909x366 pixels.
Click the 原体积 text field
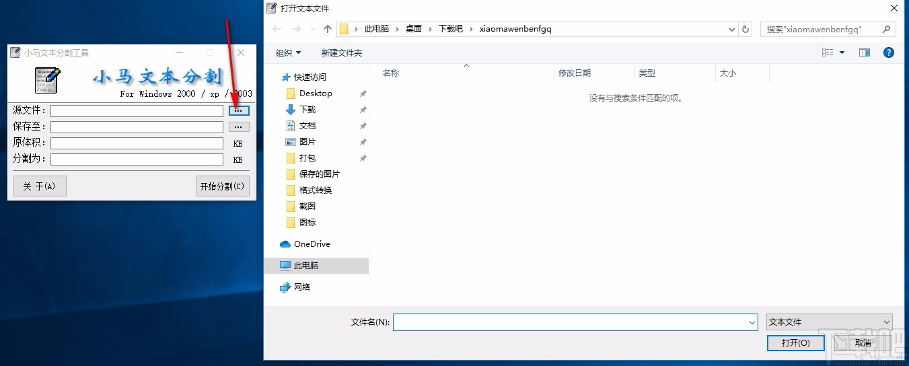(x=137, y=143)
